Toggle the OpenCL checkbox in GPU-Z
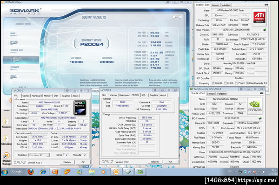The height and width of the screenshot is (185, 279). pyautogui.click(x=213, y=83)
